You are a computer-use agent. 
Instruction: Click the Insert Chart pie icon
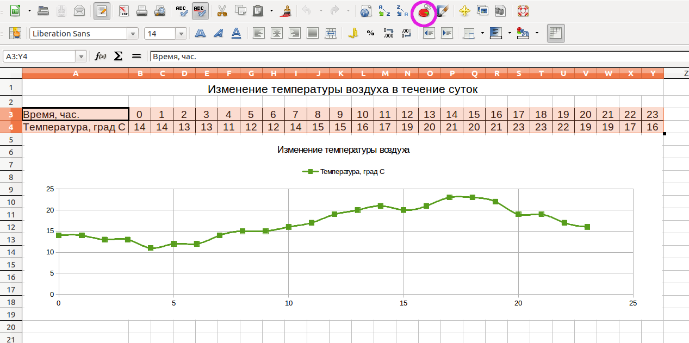(424, 11)
